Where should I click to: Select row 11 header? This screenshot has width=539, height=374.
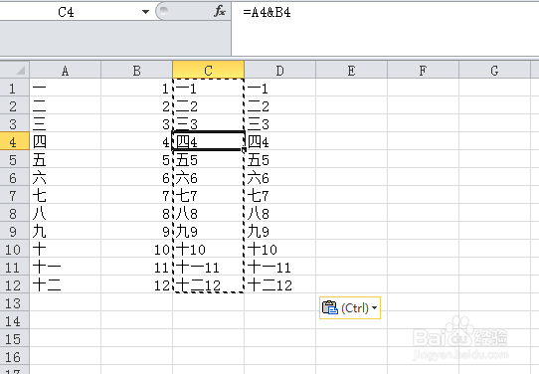pos(15,267)
